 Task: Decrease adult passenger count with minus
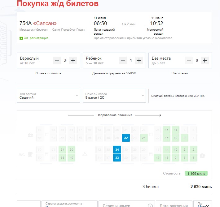(57, 60)
